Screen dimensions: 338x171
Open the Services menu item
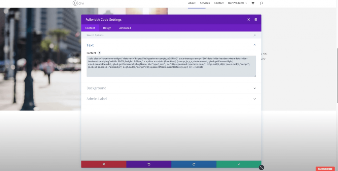click(205, 3)
